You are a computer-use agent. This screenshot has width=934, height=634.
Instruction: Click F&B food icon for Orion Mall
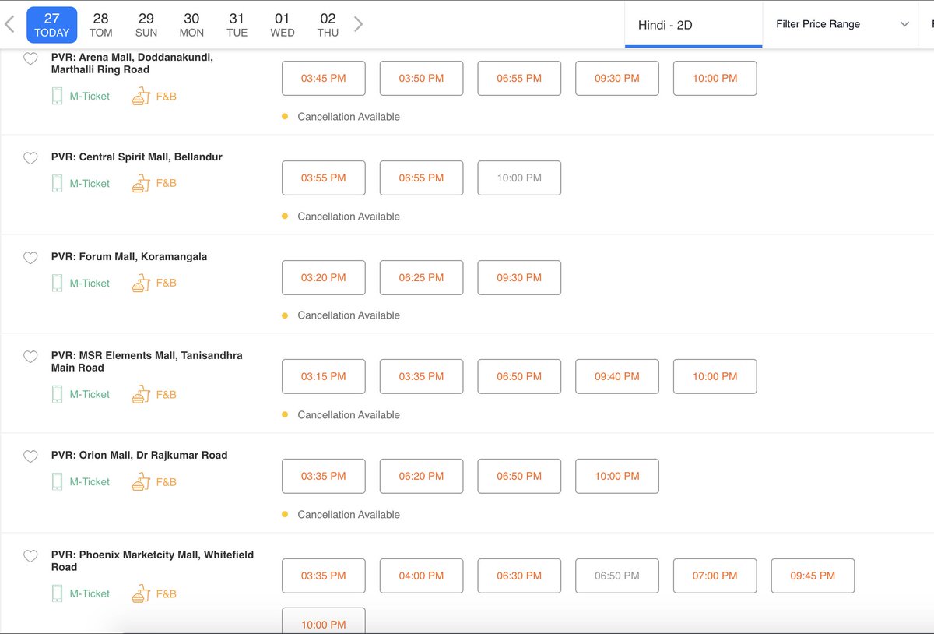pos(140,482)
